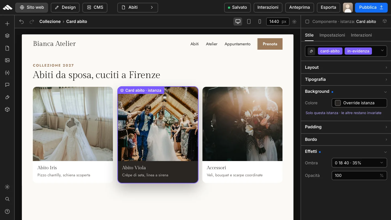
Task: Switch to the Impostazioni tab
Action: [332, 35]
